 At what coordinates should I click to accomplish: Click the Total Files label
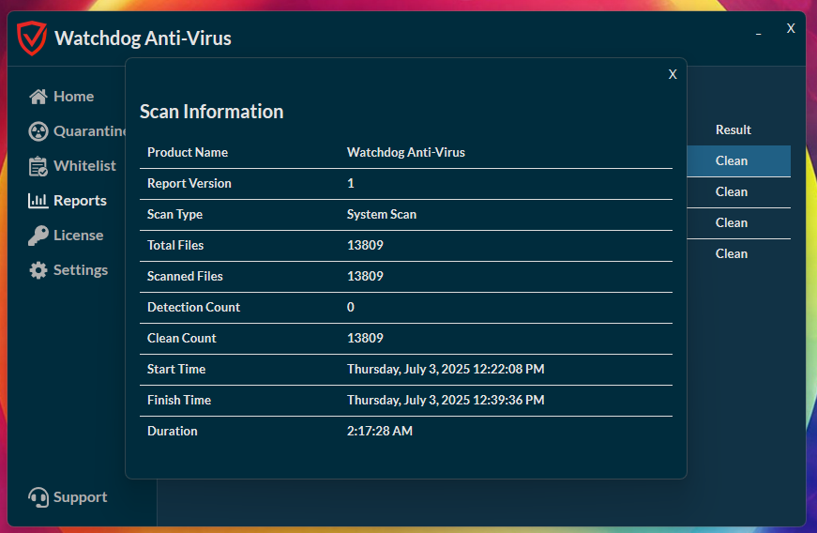click(175, 246)
